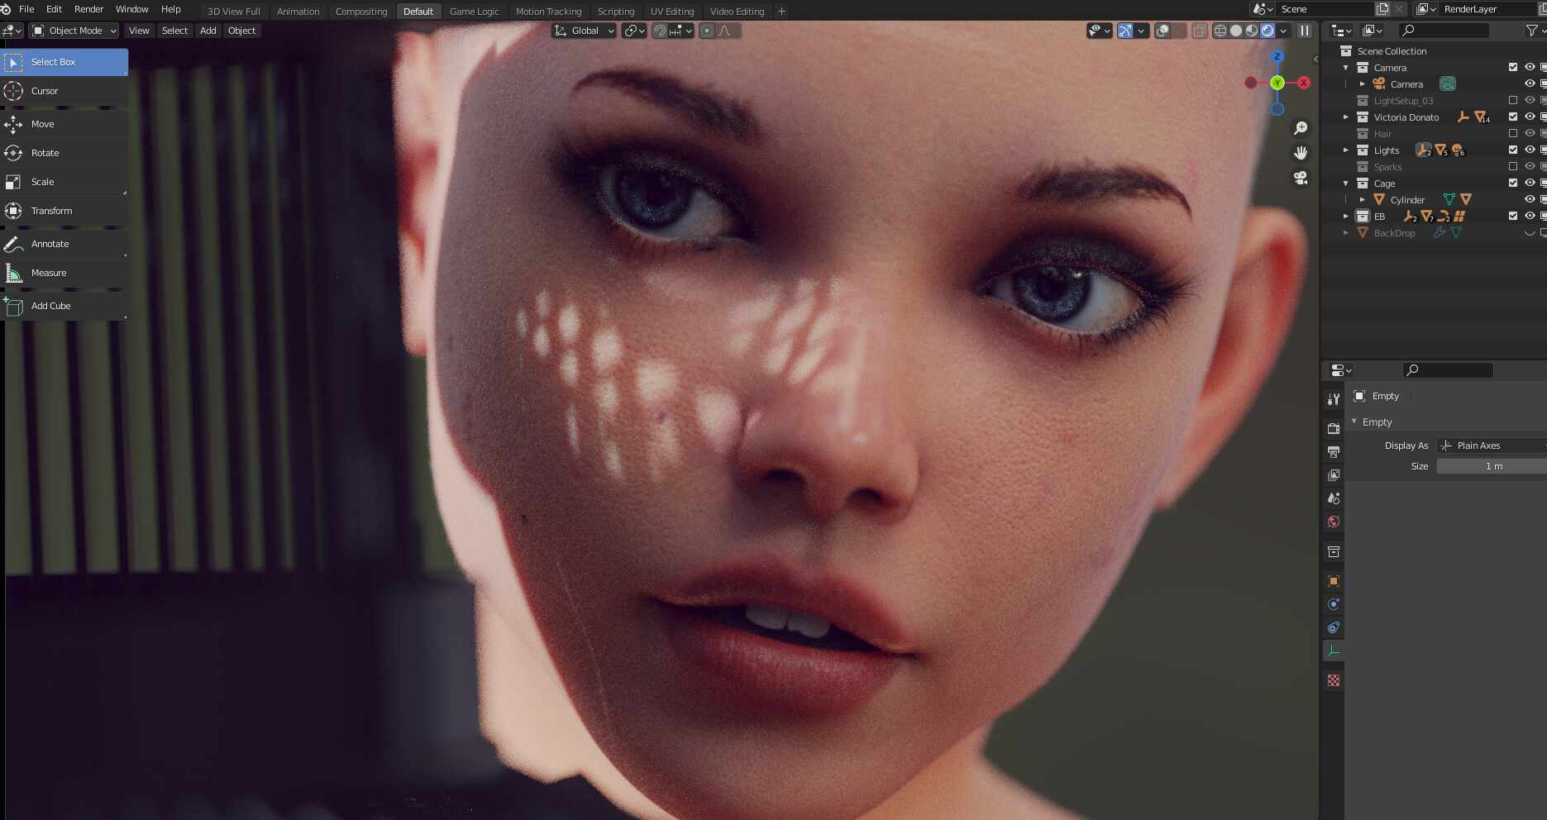Image resolution: width=1547 pixels, height=820 pixels.
Task: Toggle camera view with the camera icon
Action: point(1301,178)
